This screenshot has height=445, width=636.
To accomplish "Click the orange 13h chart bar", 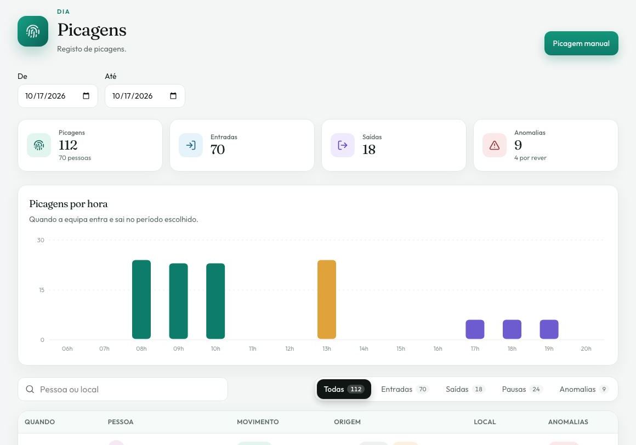I will point(327,300).
